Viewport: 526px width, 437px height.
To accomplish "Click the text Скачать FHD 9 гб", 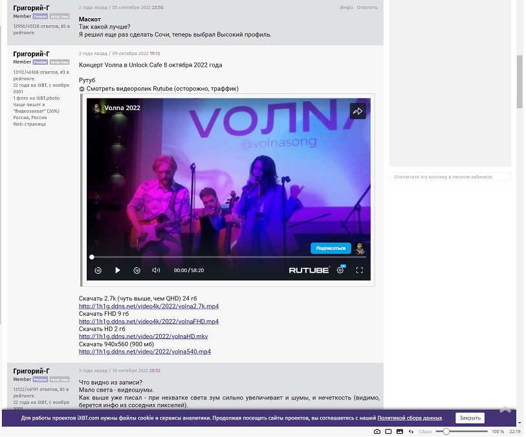I will pos(104,314).
